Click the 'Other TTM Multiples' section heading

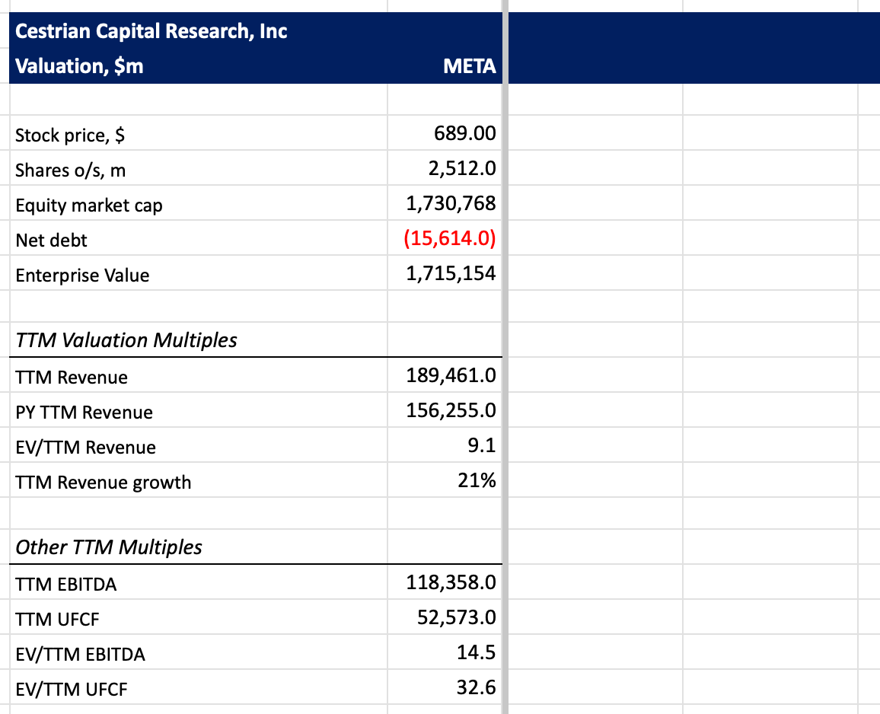(109, 547)
